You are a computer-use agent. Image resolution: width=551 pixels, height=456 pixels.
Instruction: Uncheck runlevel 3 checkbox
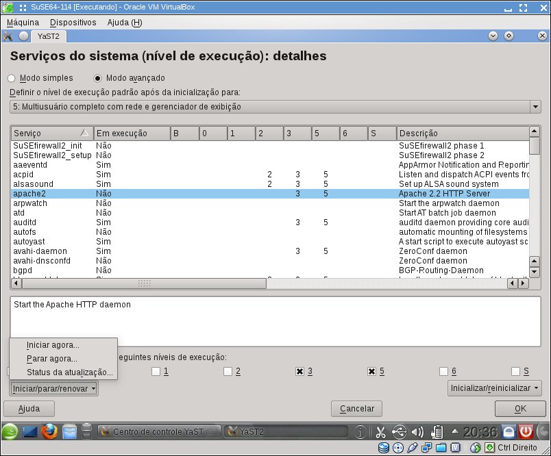tap(299, 371)
